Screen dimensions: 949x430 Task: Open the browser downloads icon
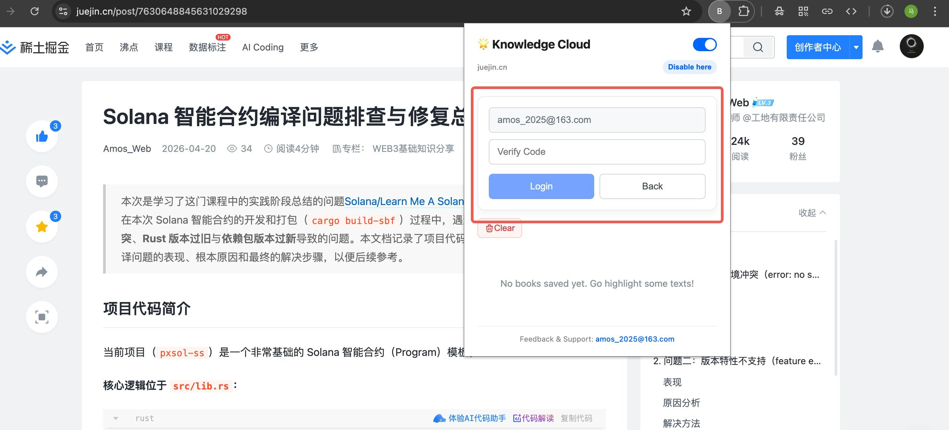coord(887,11)
